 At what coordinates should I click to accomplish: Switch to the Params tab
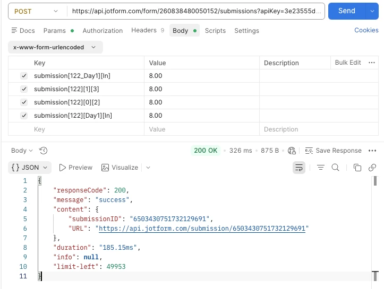58,31
